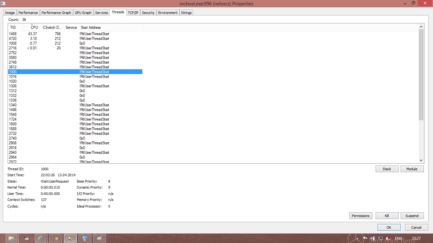The width and height of the screenshot is (433, 243).
Task: Open the Paint taskbar icon
Action: tap(100, 238)
